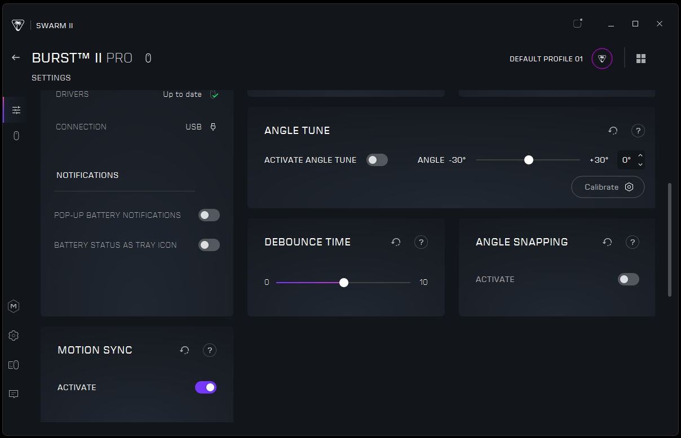681x438 pixels.
Task: Click the Default Profile 01 avatar icon
Action: tap(602, 59)
